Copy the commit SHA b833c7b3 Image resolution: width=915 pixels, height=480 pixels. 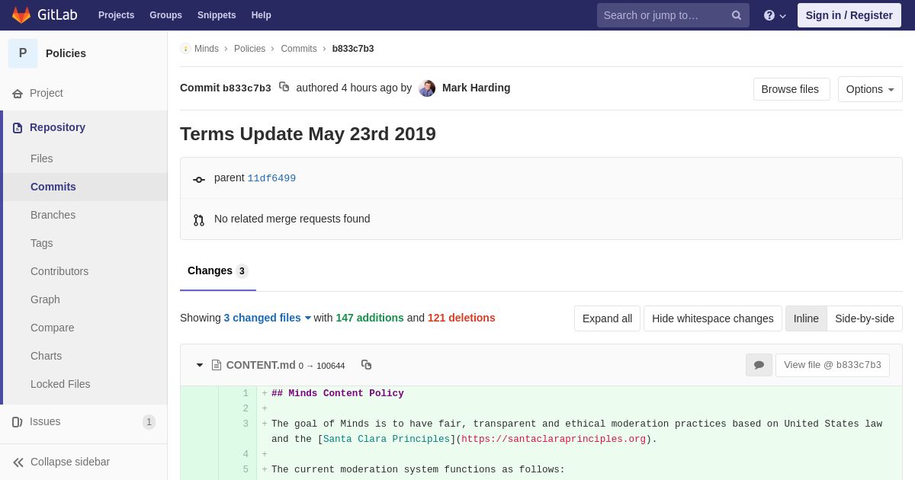click(284, 87)
